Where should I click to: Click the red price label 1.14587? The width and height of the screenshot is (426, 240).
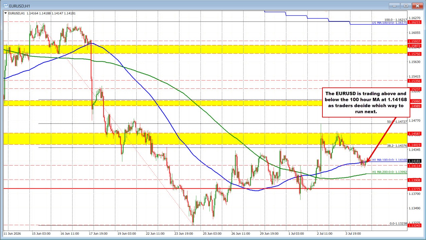tap(415, 133)
